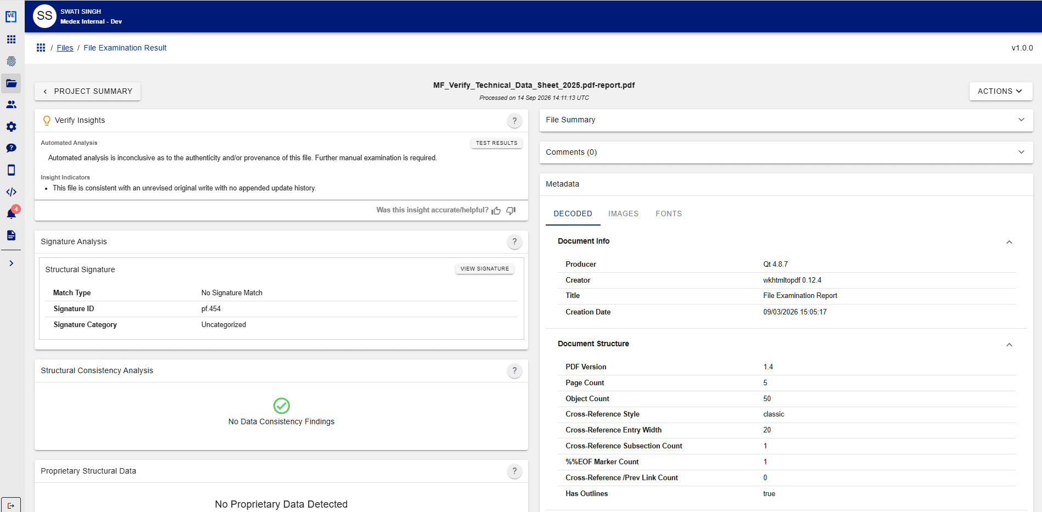
Task: Click the Page Count row label
Action: click(585, 382)
